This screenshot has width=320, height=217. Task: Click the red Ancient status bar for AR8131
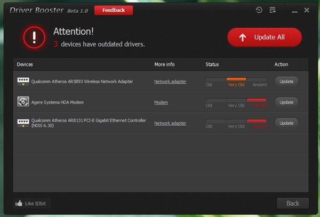[257, 120]
